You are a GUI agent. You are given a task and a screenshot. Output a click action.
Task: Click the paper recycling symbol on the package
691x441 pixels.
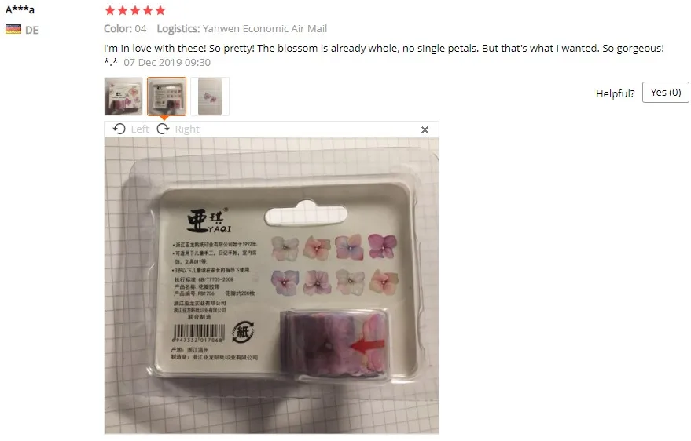coord(243,331)
